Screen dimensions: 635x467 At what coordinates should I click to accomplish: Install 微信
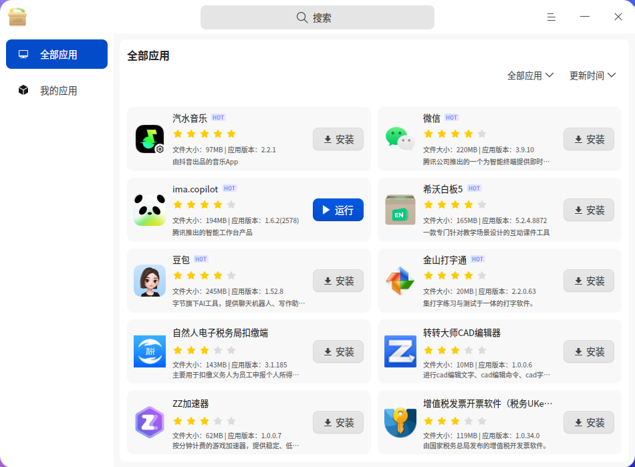pos(589,139)
